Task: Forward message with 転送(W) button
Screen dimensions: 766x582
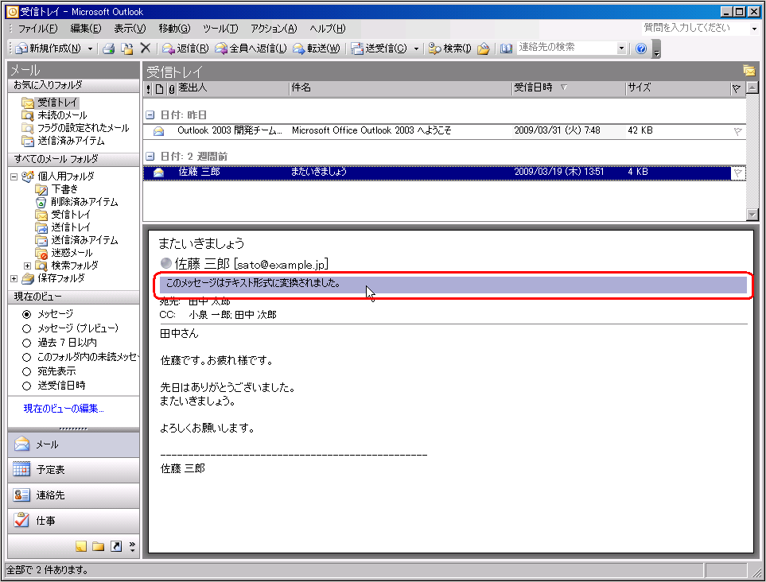Action: point(316,48)
